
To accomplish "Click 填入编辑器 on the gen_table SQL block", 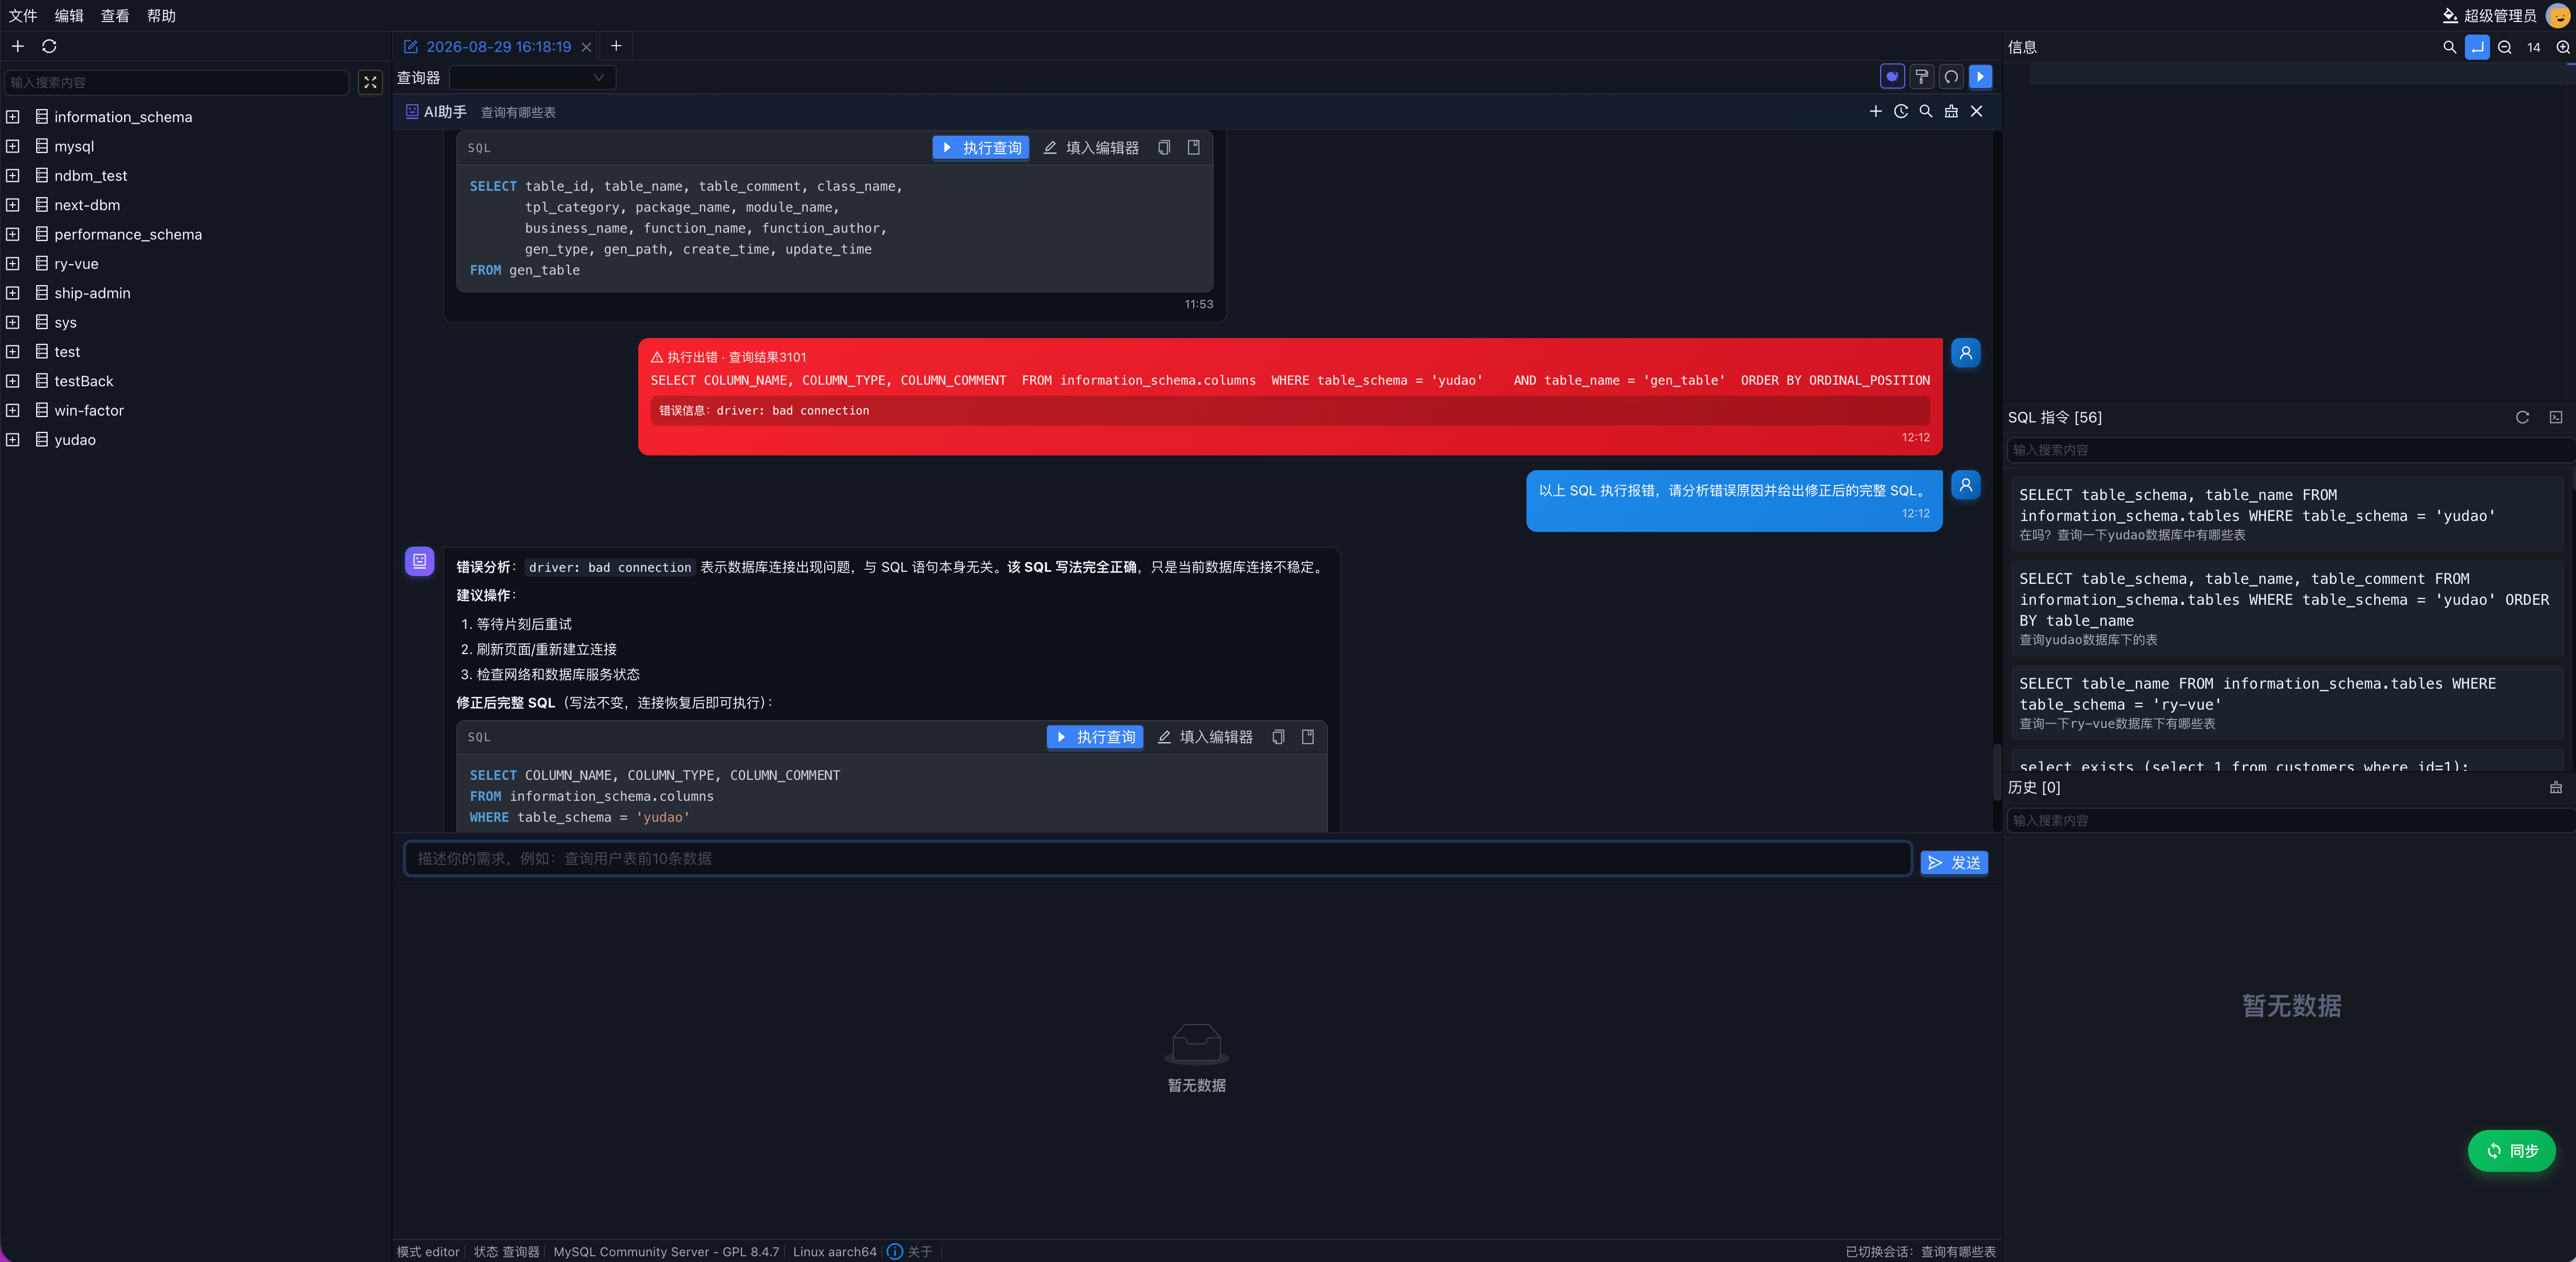I will pyautogui.click(x=1091, y=148).
